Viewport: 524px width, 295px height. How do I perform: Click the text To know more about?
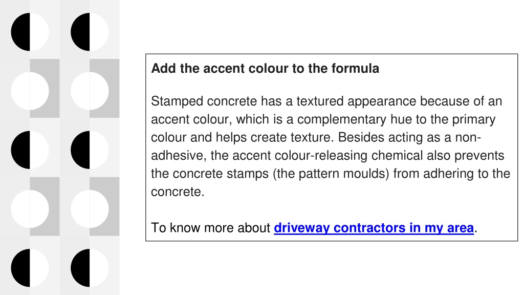[210, 228]
